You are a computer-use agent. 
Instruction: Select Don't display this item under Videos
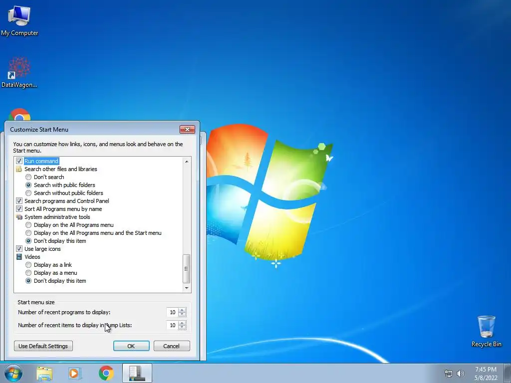coord(28,281)
